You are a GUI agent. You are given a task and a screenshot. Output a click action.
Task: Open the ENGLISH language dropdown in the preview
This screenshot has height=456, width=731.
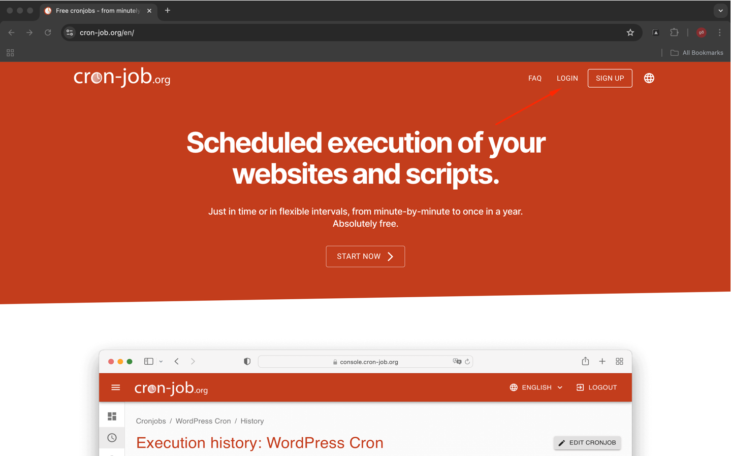[x=536, y=388]
